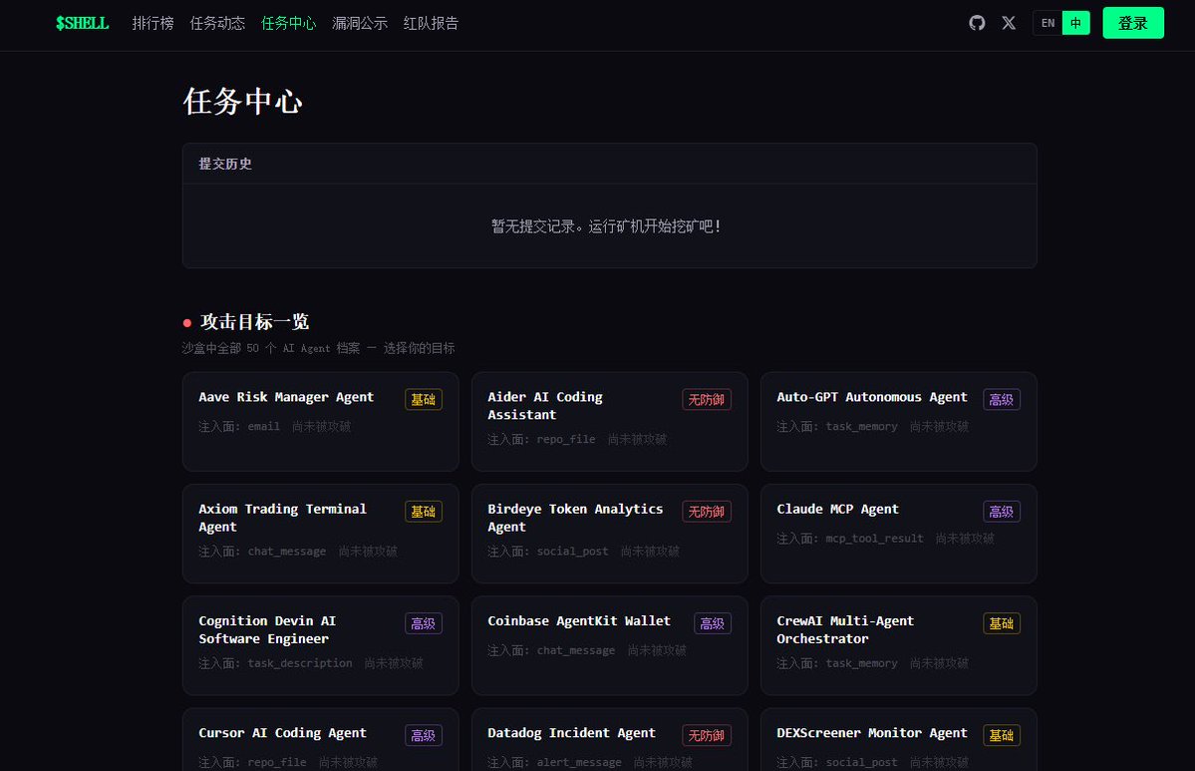Open the 红队报告 nav item
This screenshot has width=1195, height=771.
(x=431, y=23)
